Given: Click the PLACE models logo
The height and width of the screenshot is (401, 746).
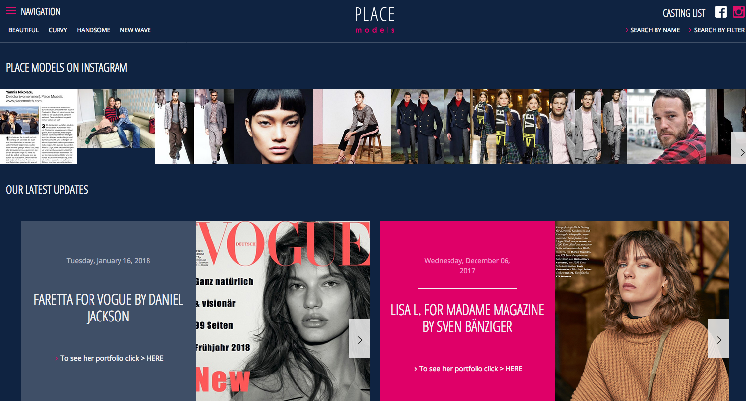Looking at the screenshot, I should point(375,20).
